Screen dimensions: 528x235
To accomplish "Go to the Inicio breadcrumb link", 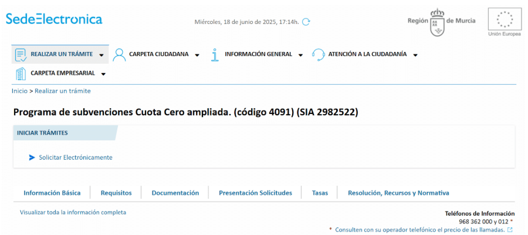I will click(x=19, y=91).
